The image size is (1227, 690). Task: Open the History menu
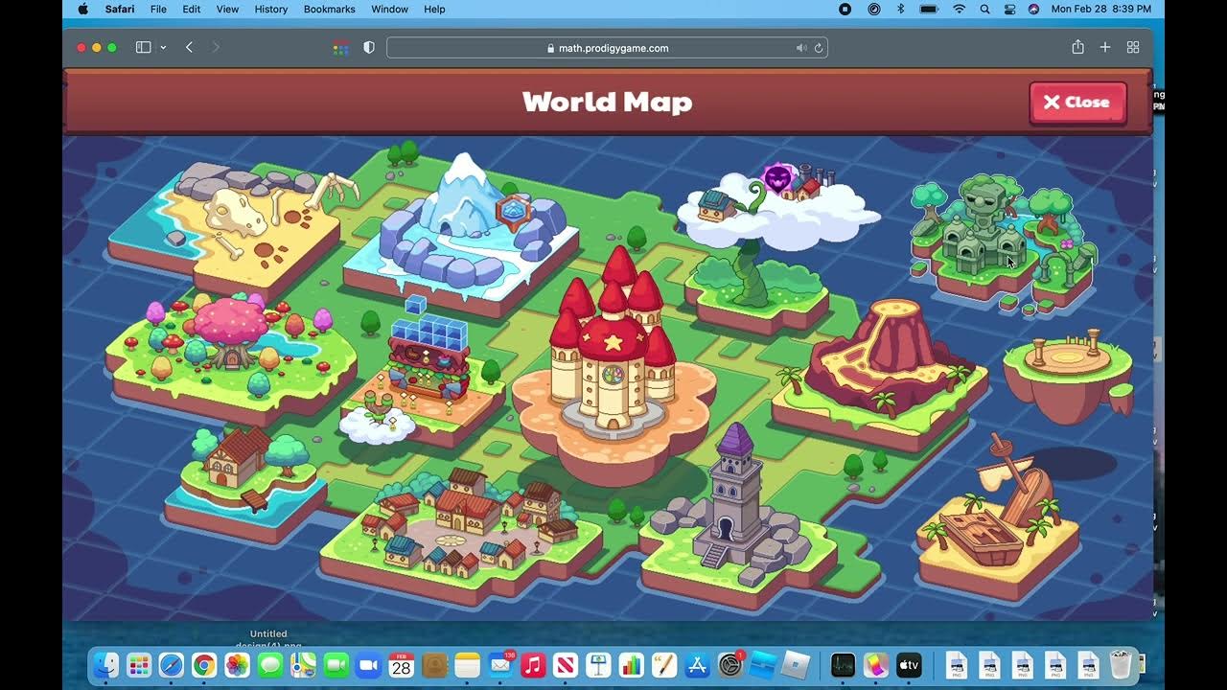[x=271, y=9]
